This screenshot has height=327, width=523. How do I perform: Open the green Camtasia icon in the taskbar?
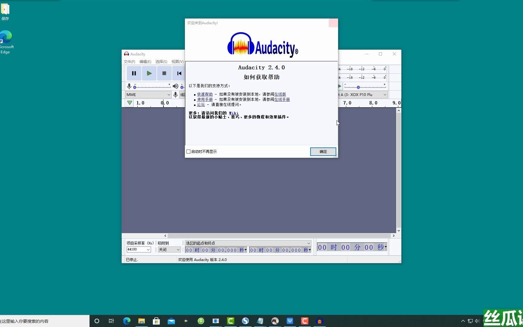coord(230,321)
